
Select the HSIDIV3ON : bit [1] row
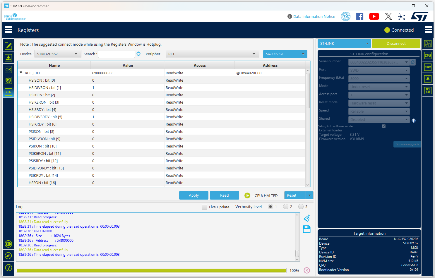[161, 87]
